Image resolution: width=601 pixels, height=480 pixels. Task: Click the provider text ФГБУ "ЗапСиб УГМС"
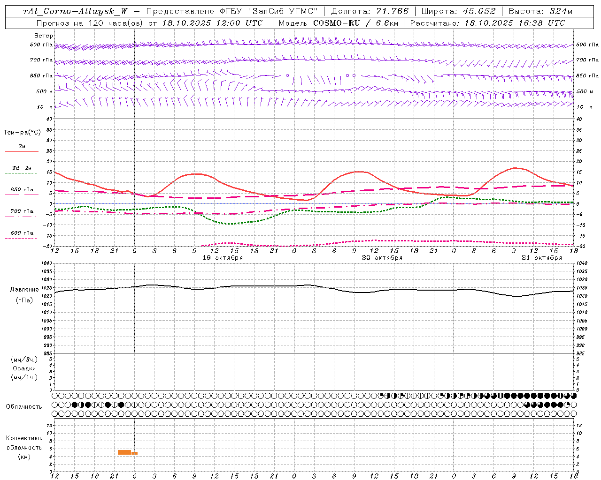269,11
